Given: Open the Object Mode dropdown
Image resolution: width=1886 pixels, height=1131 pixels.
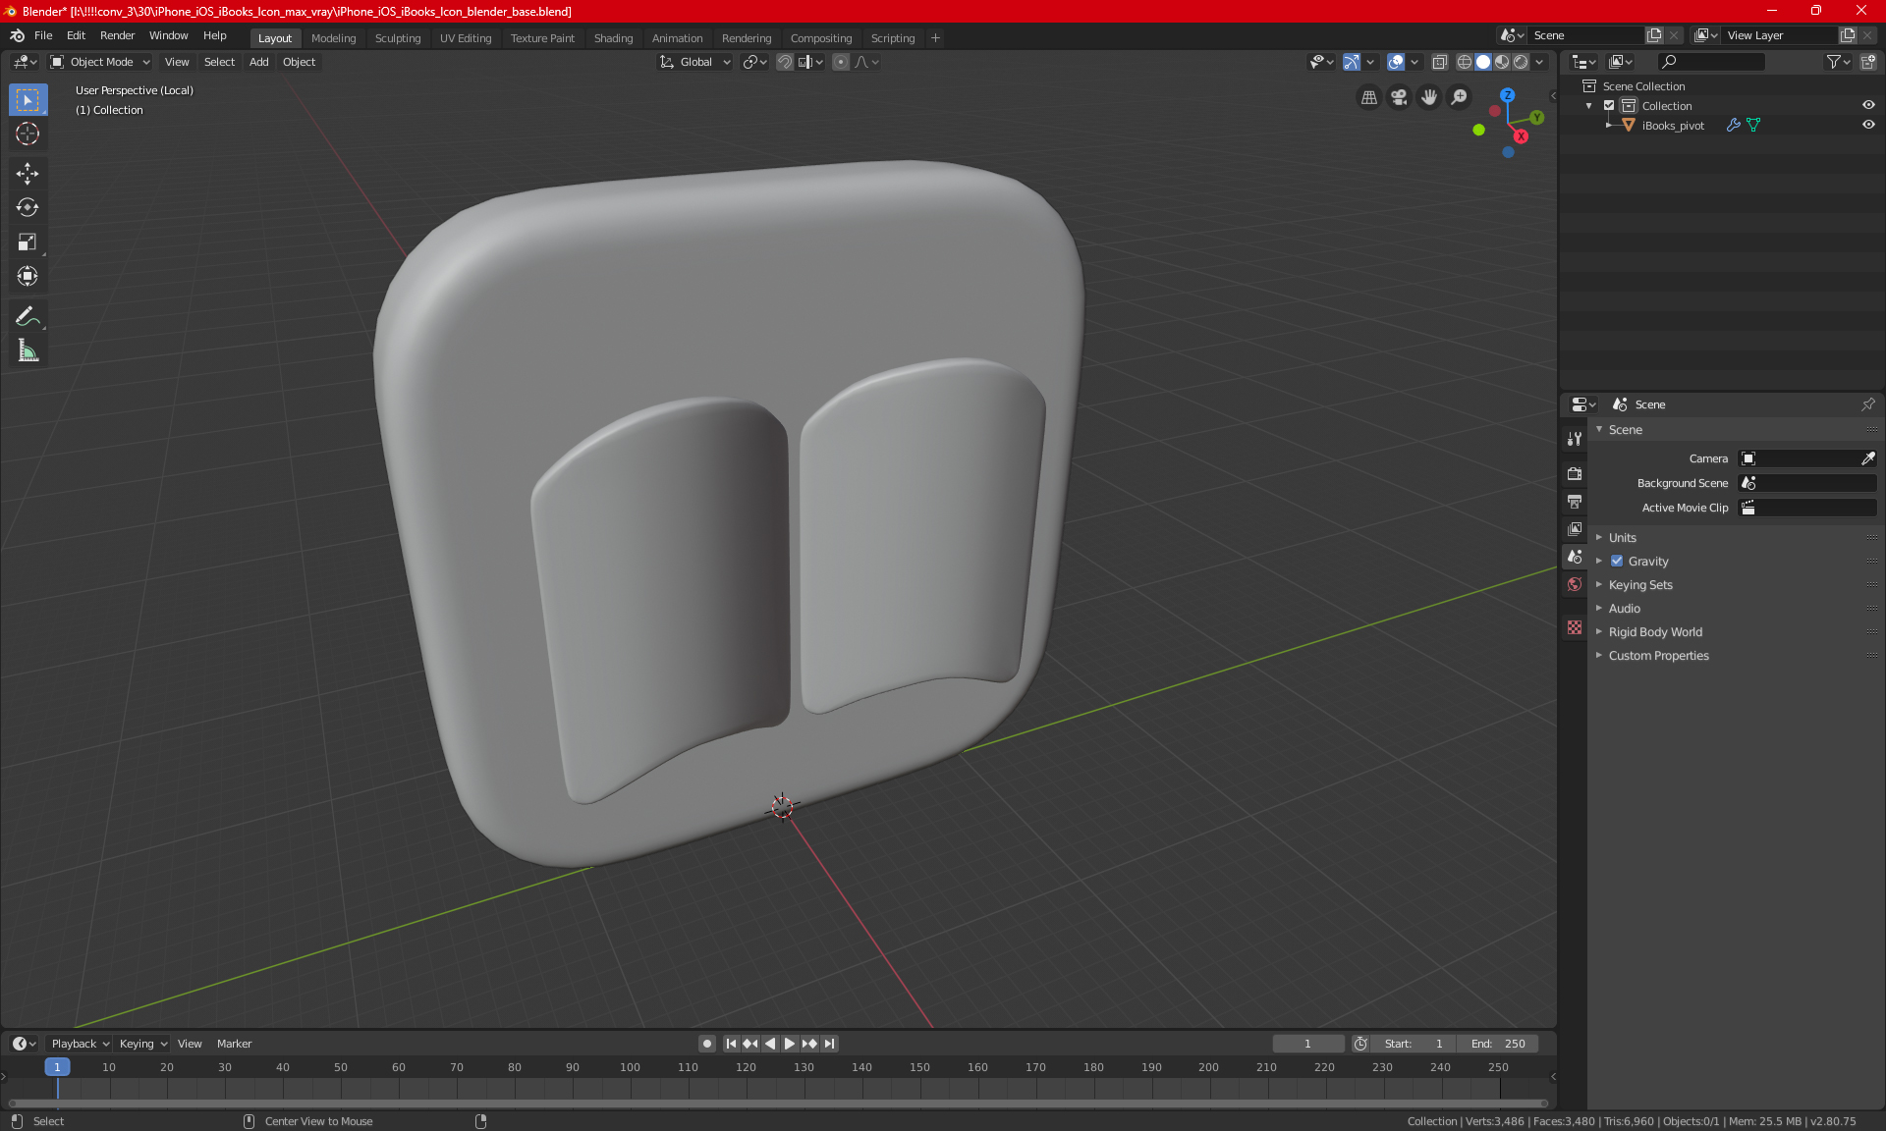Looking at the screenshot, I should tap(100, 62).
